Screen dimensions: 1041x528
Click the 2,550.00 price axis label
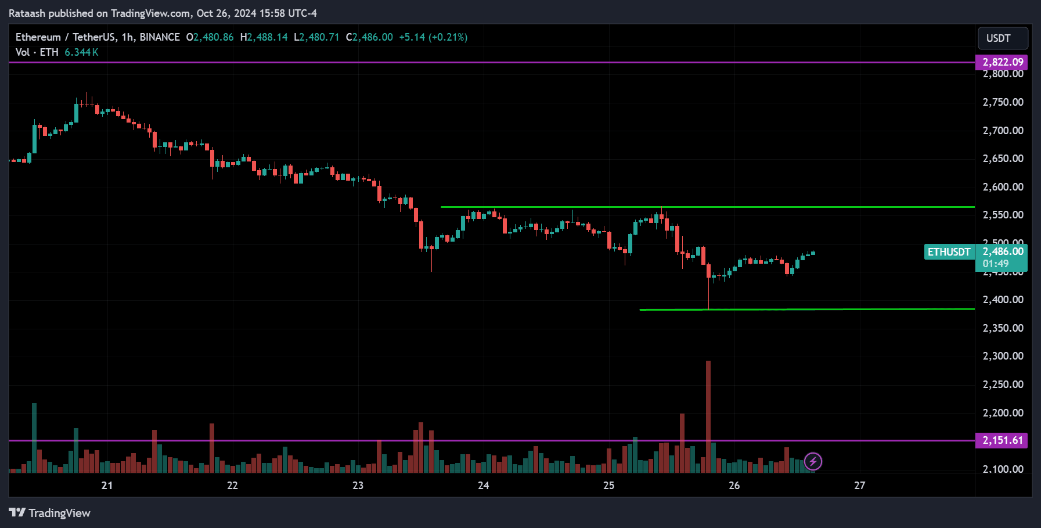(1003, 215)
